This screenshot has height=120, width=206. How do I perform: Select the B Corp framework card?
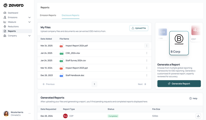coord(179,43)
